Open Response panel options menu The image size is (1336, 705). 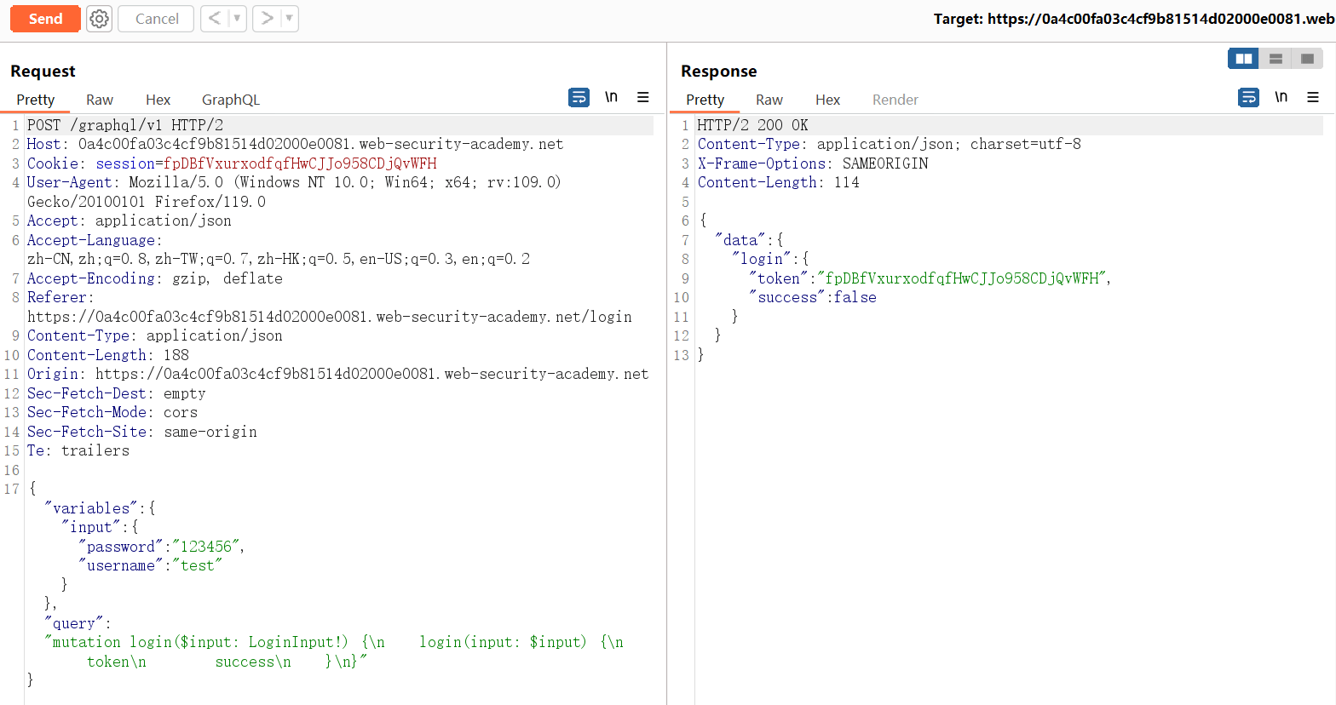(1313, 98)
